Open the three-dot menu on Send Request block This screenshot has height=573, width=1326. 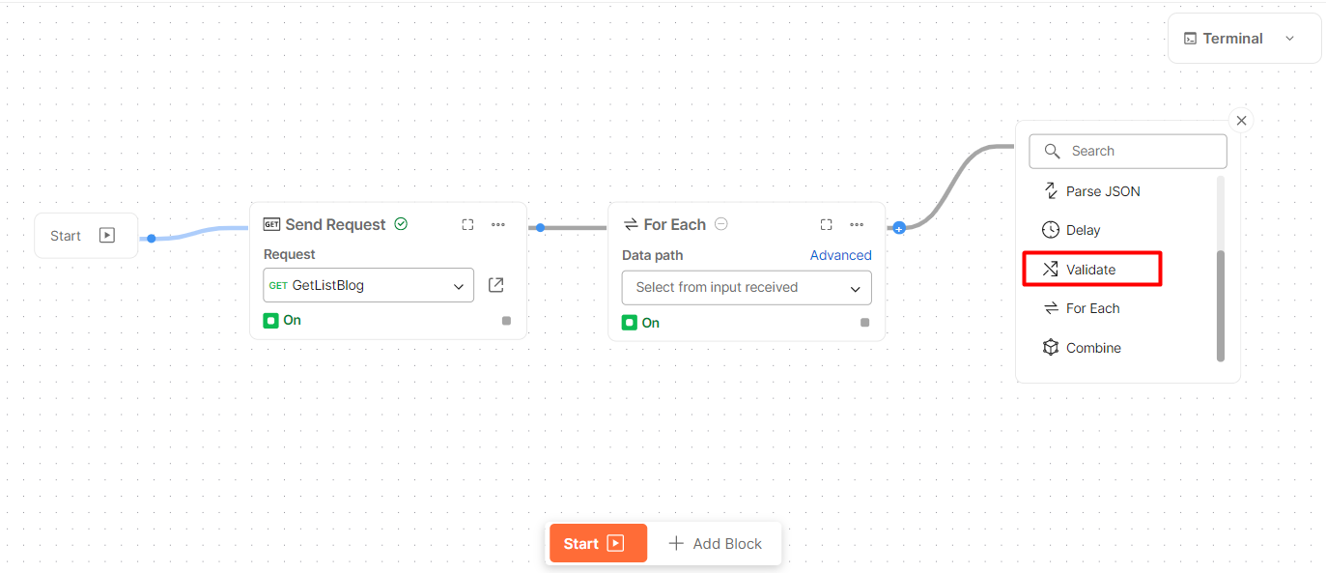coord(498,224)
